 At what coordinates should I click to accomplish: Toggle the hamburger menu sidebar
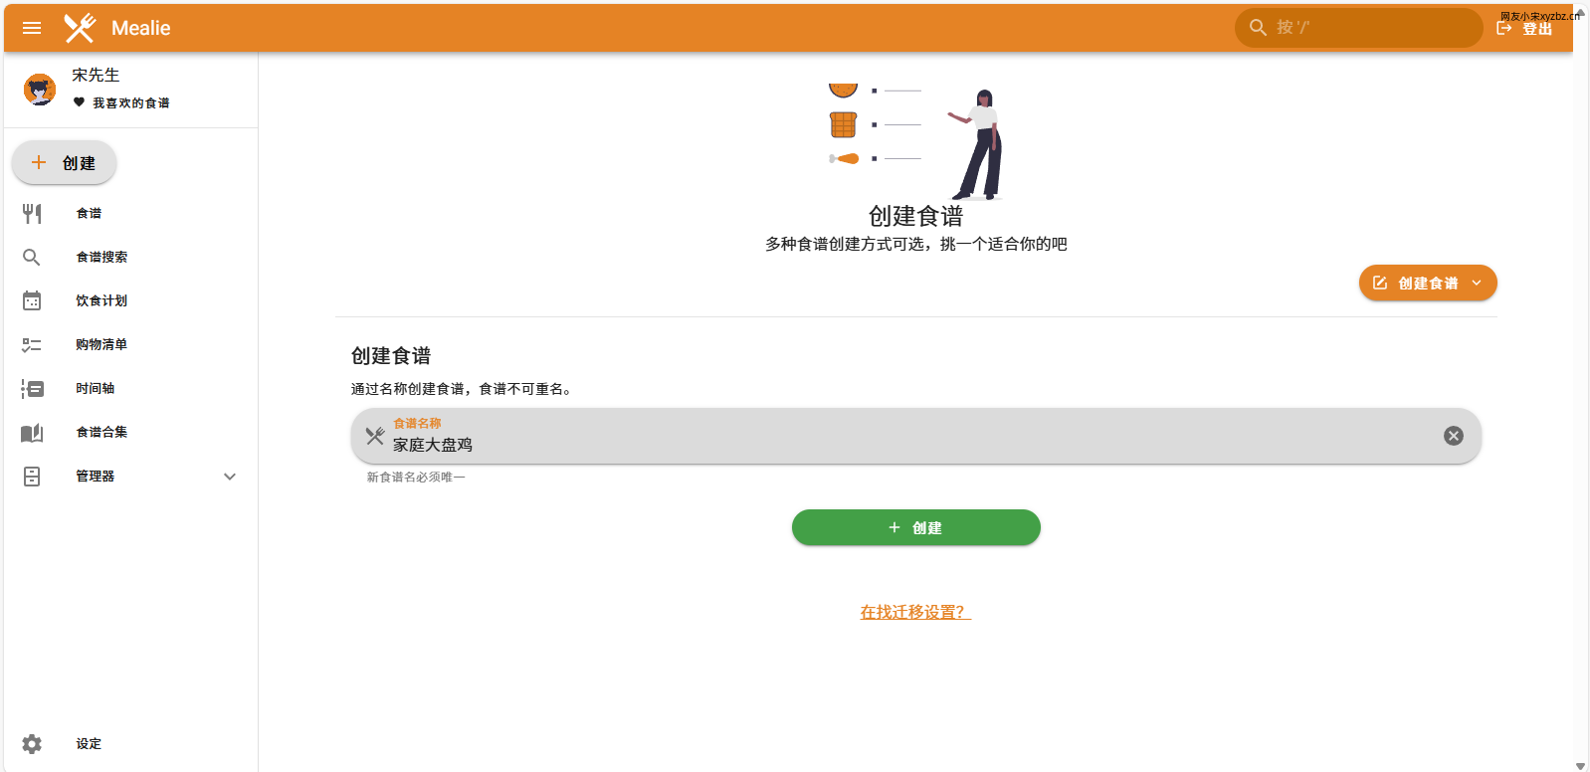pos(32,28)
